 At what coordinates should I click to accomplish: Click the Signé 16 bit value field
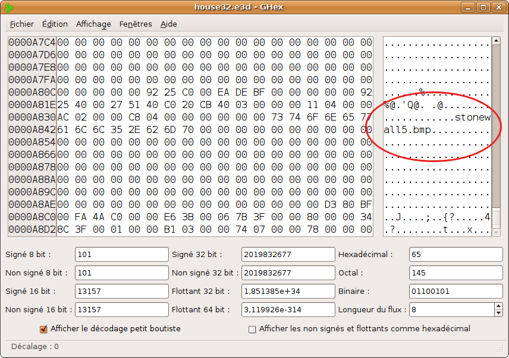pos(122,292)
